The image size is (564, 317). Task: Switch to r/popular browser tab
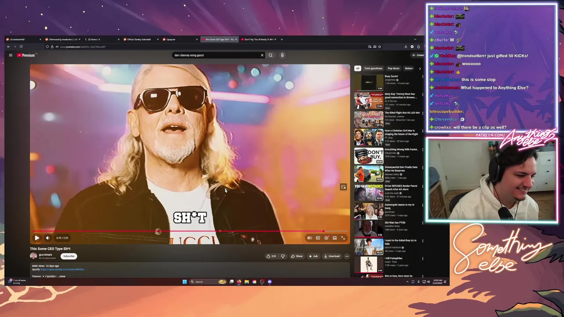[x=180, y=39]
